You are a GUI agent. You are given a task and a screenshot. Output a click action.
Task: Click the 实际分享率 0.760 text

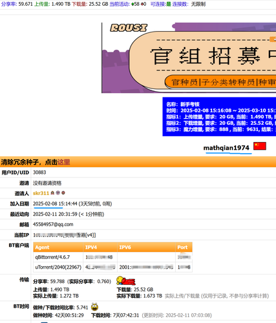[89, 282]
